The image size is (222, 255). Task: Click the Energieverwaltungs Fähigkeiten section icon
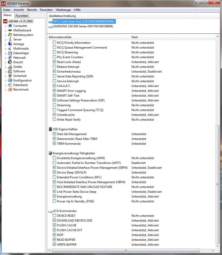51,153
